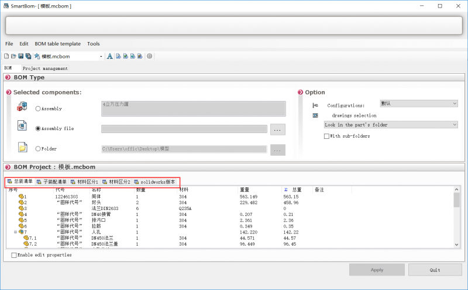The width and height of the screenshot is (468, 290).
Task: Open the Configurations dropdown showing 默认
Action: pyautogui.click(x=419, y=103)
